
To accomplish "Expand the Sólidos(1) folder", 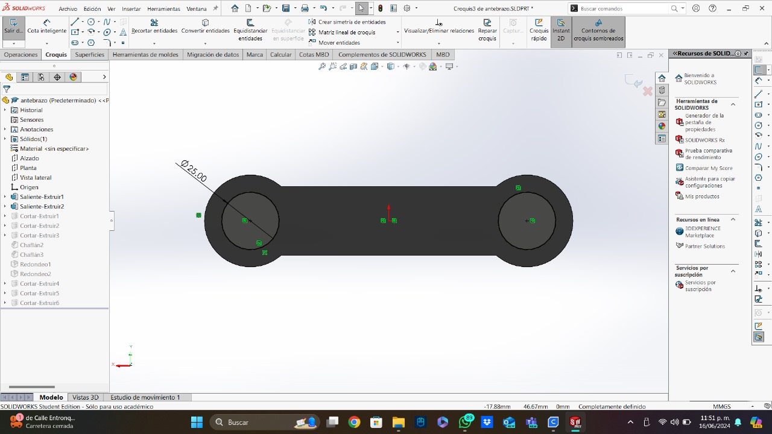I will point(5,139).
